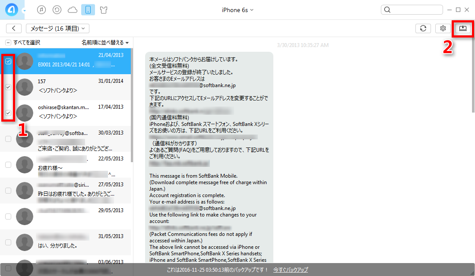The image size is (475, 276).
Task: Select the device content phone icon
Action: [88, 10]
